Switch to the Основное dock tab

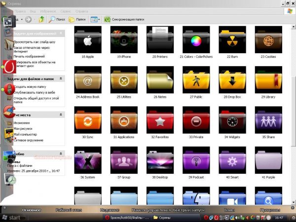pyautogui.click(x=32, y=210)
